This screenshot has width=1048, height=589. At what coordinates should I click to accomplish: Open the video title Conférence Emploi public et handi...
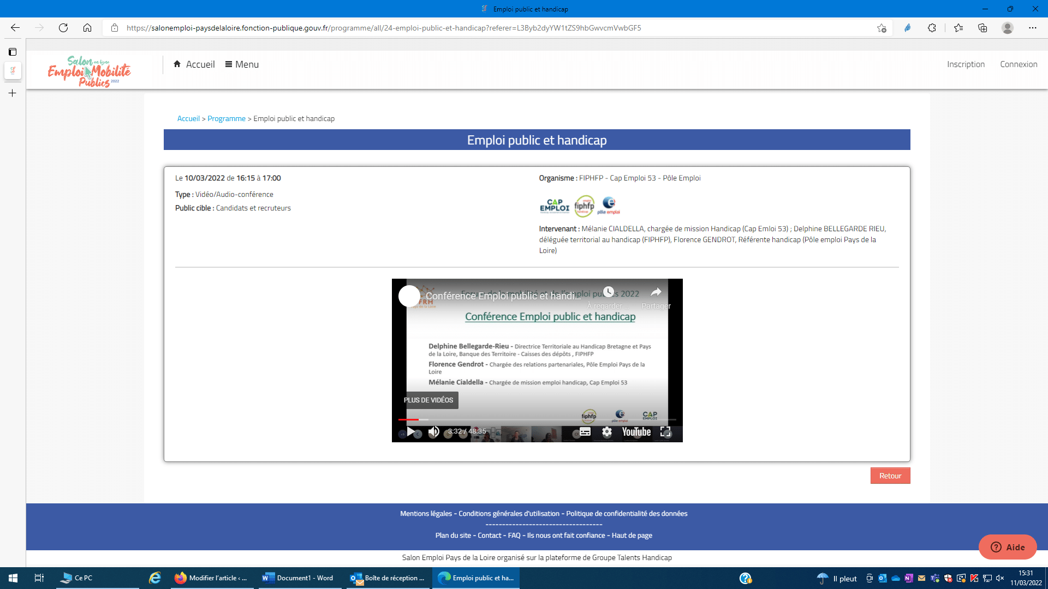[x=503, y=296]
